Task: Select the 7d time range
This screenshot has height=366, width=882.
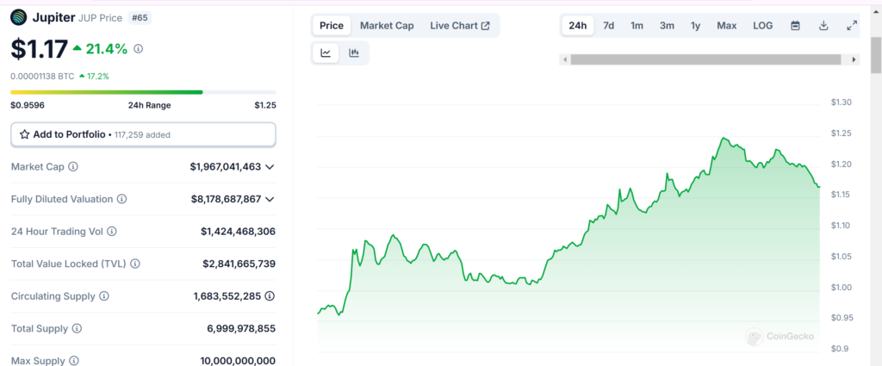Action: tap(608, 26)
